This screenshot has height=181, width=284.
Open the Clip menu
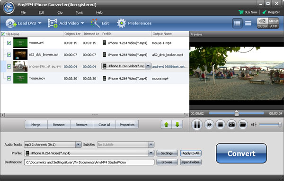pos(60,12)
